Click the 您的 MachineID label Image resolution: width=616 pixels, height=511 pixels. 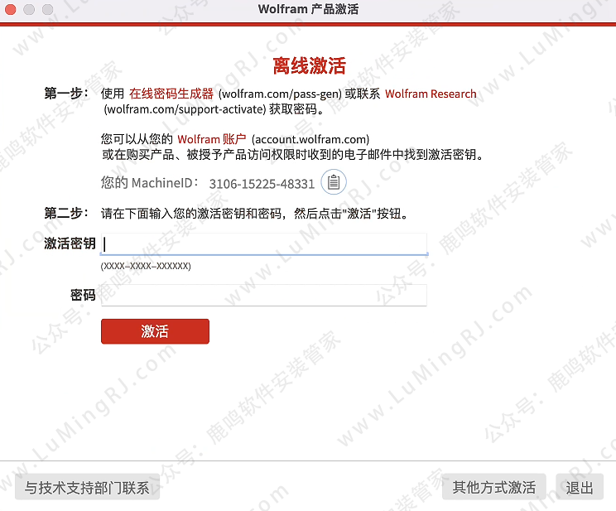149,183
